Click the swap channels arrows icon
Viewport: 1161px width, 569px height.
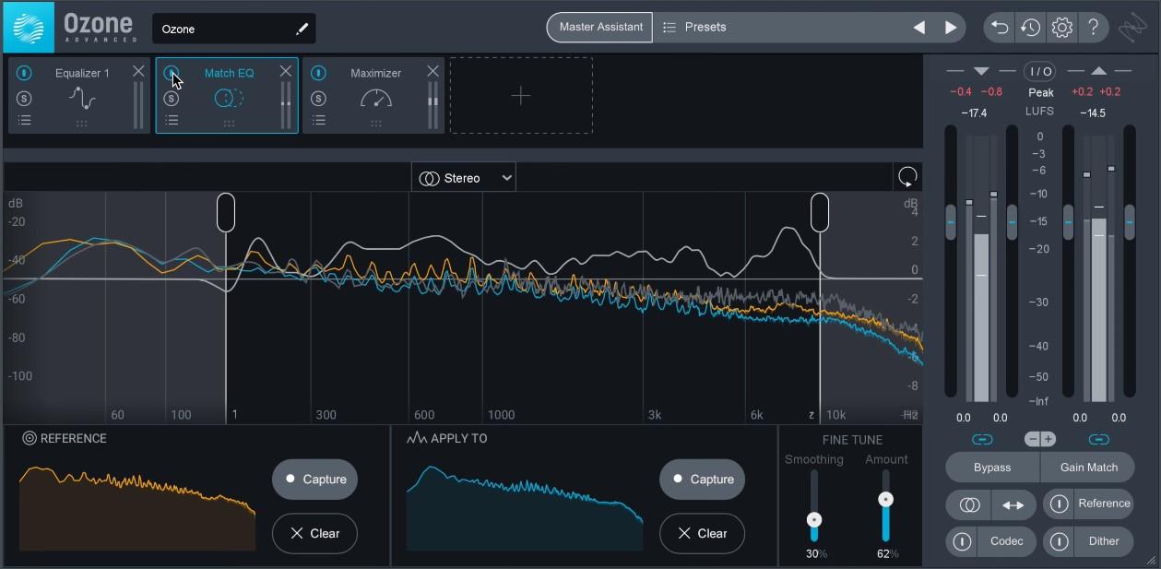(x=1013, y=504)
